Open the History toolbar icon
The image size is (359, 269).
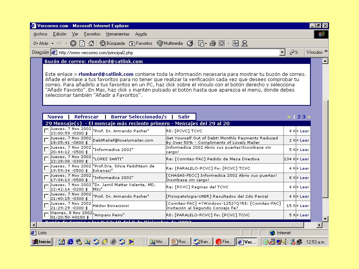190,43
